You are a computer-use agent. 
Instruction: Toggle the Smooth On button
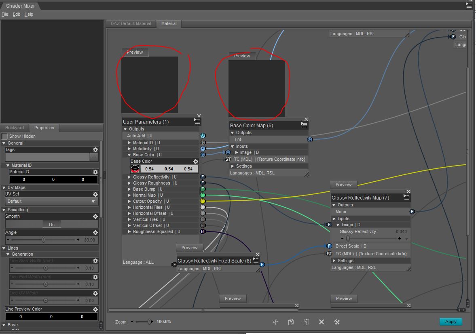click(52, 225)
